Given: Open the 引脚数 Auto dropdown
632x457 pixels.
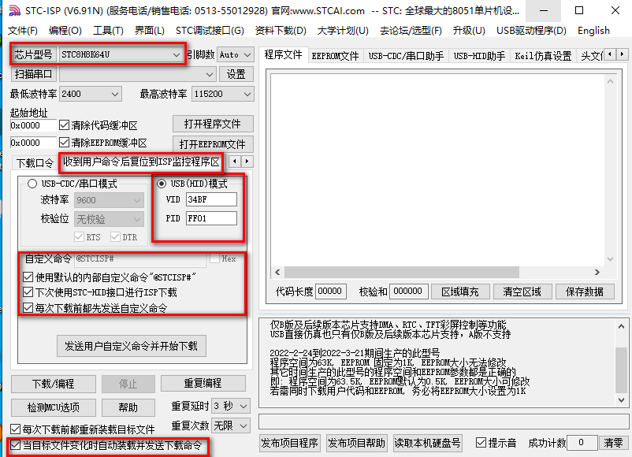Looking at the screenshot, I should pyautogui.click(x=236, y=54).
